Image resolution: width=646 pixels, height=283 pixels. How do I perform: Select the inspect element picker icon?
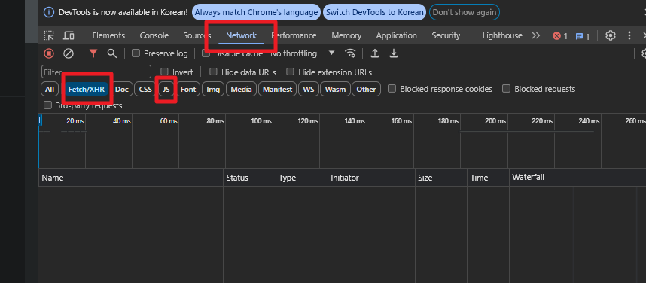49,36
